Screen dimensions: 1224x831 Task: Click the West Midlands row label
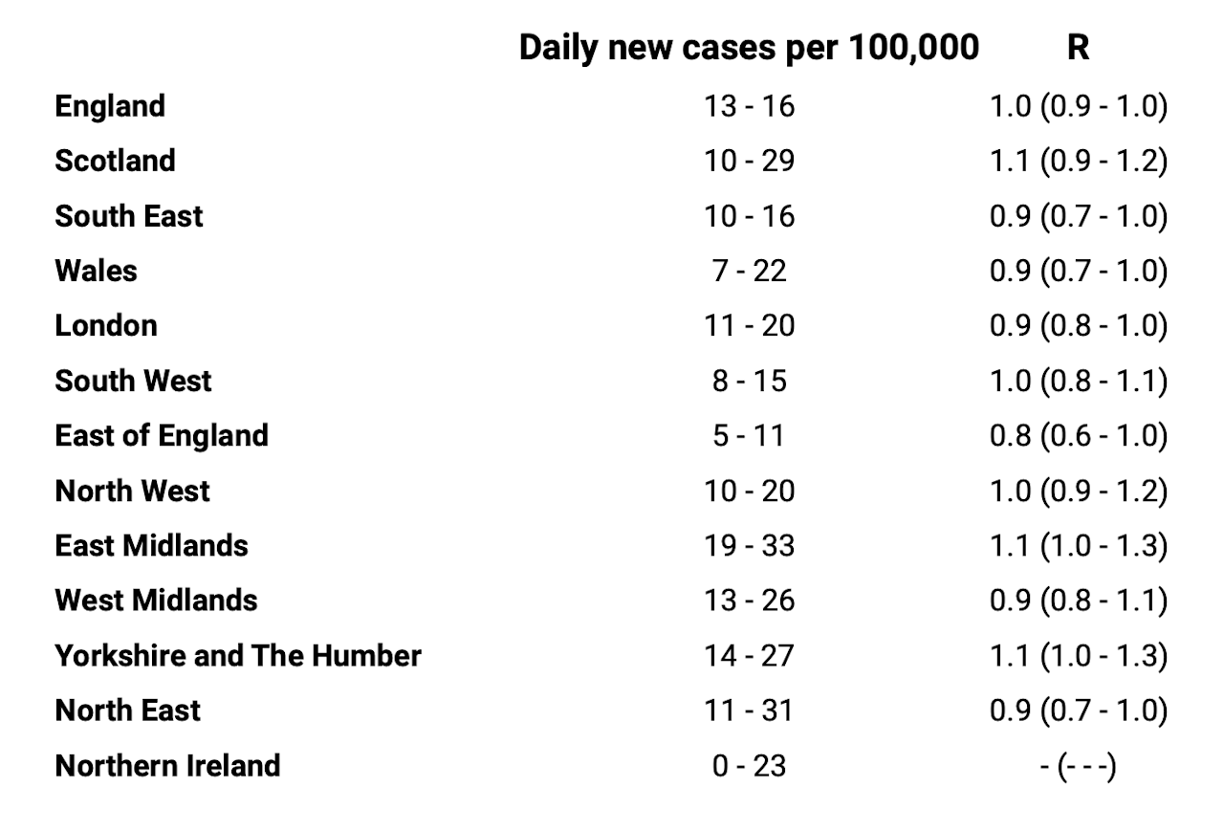pos(156,601)
